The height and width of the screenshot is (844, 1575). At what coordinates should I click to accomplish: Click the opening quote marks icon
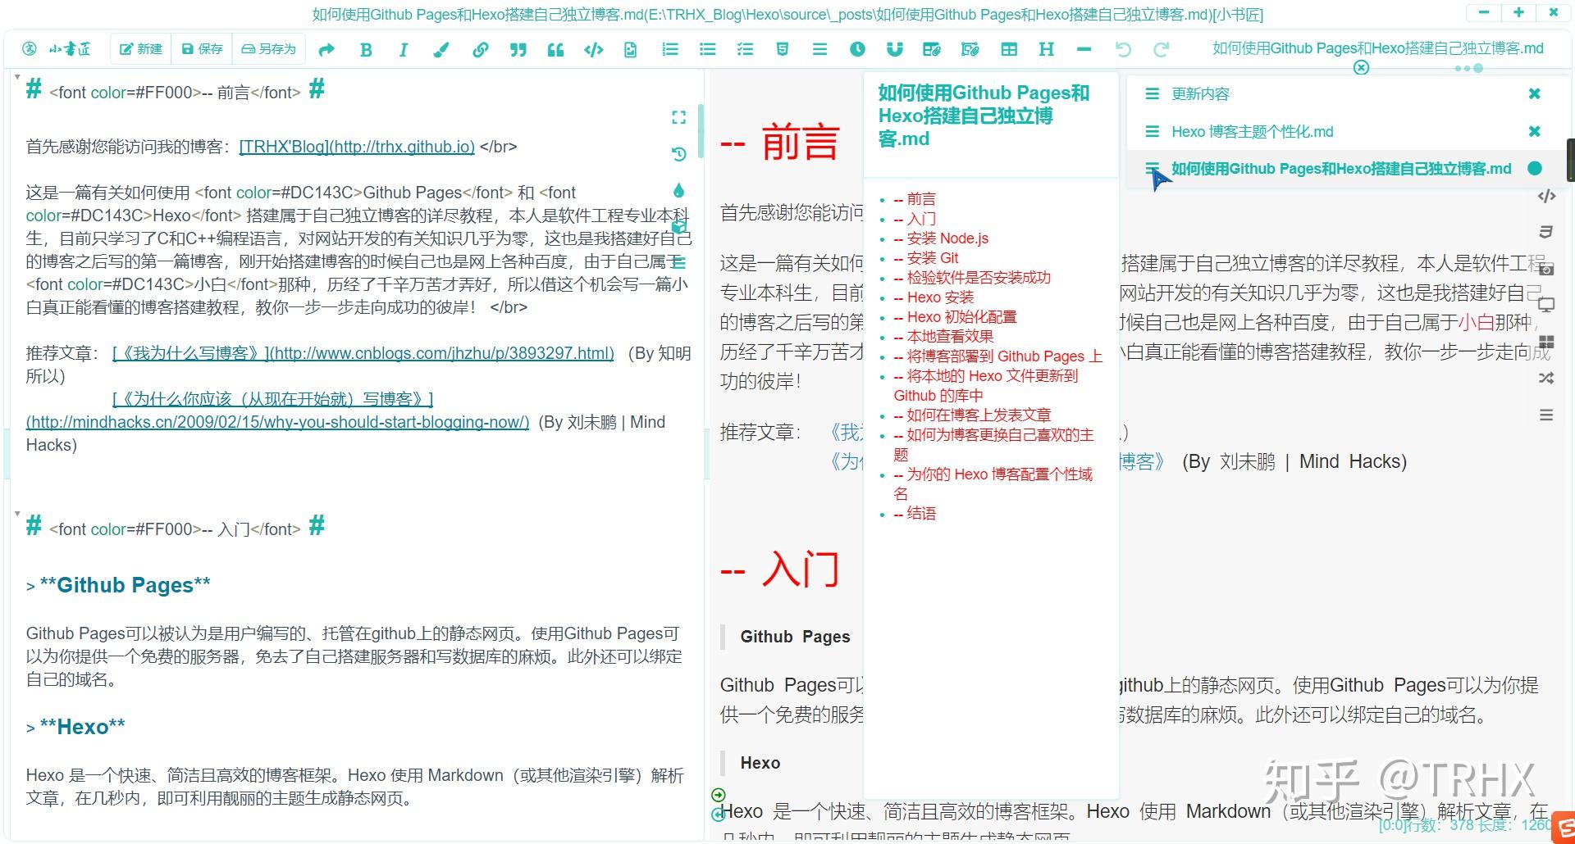(x=555, y=50)
